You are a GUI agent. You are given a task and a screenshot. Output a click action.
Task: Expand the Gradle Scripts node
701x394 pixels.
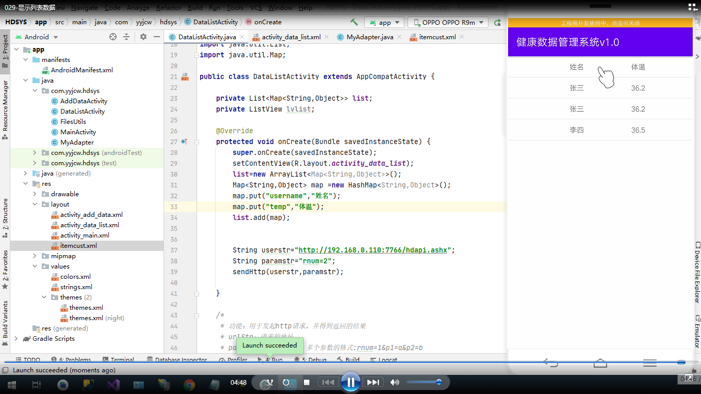click(x=17, y=339)
